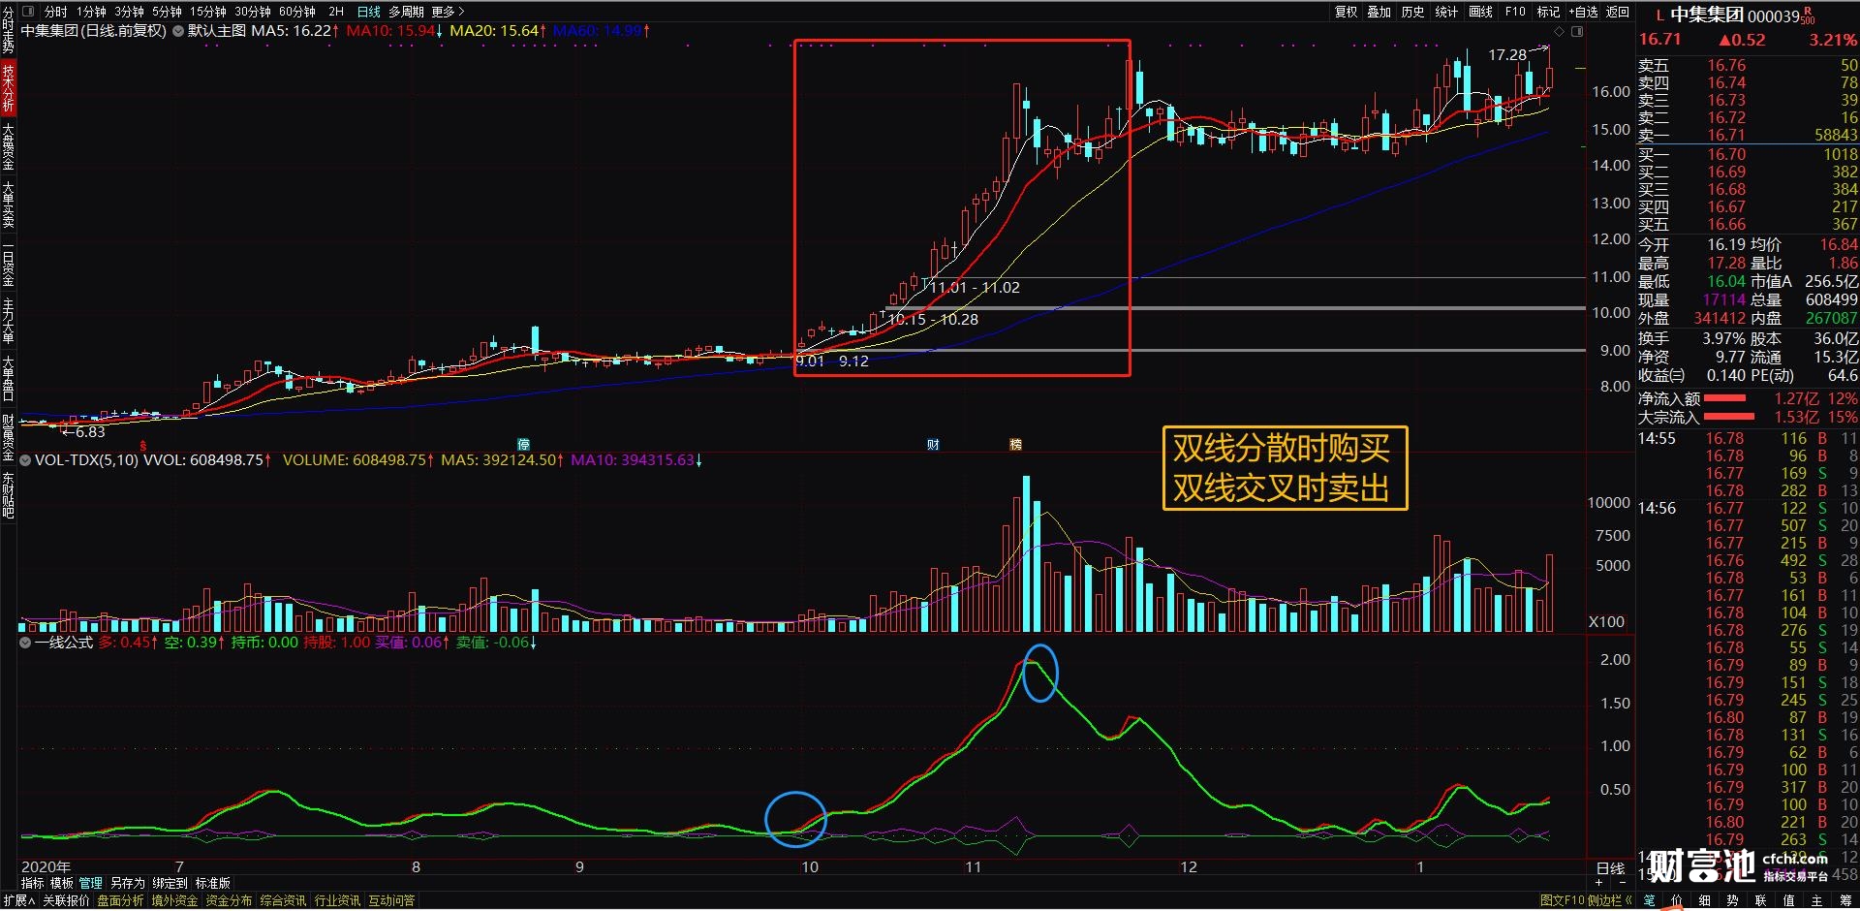The image size is (1860, 911).
Task: Open the 值 value tab in bottom right
Action: pos(1788,900)
